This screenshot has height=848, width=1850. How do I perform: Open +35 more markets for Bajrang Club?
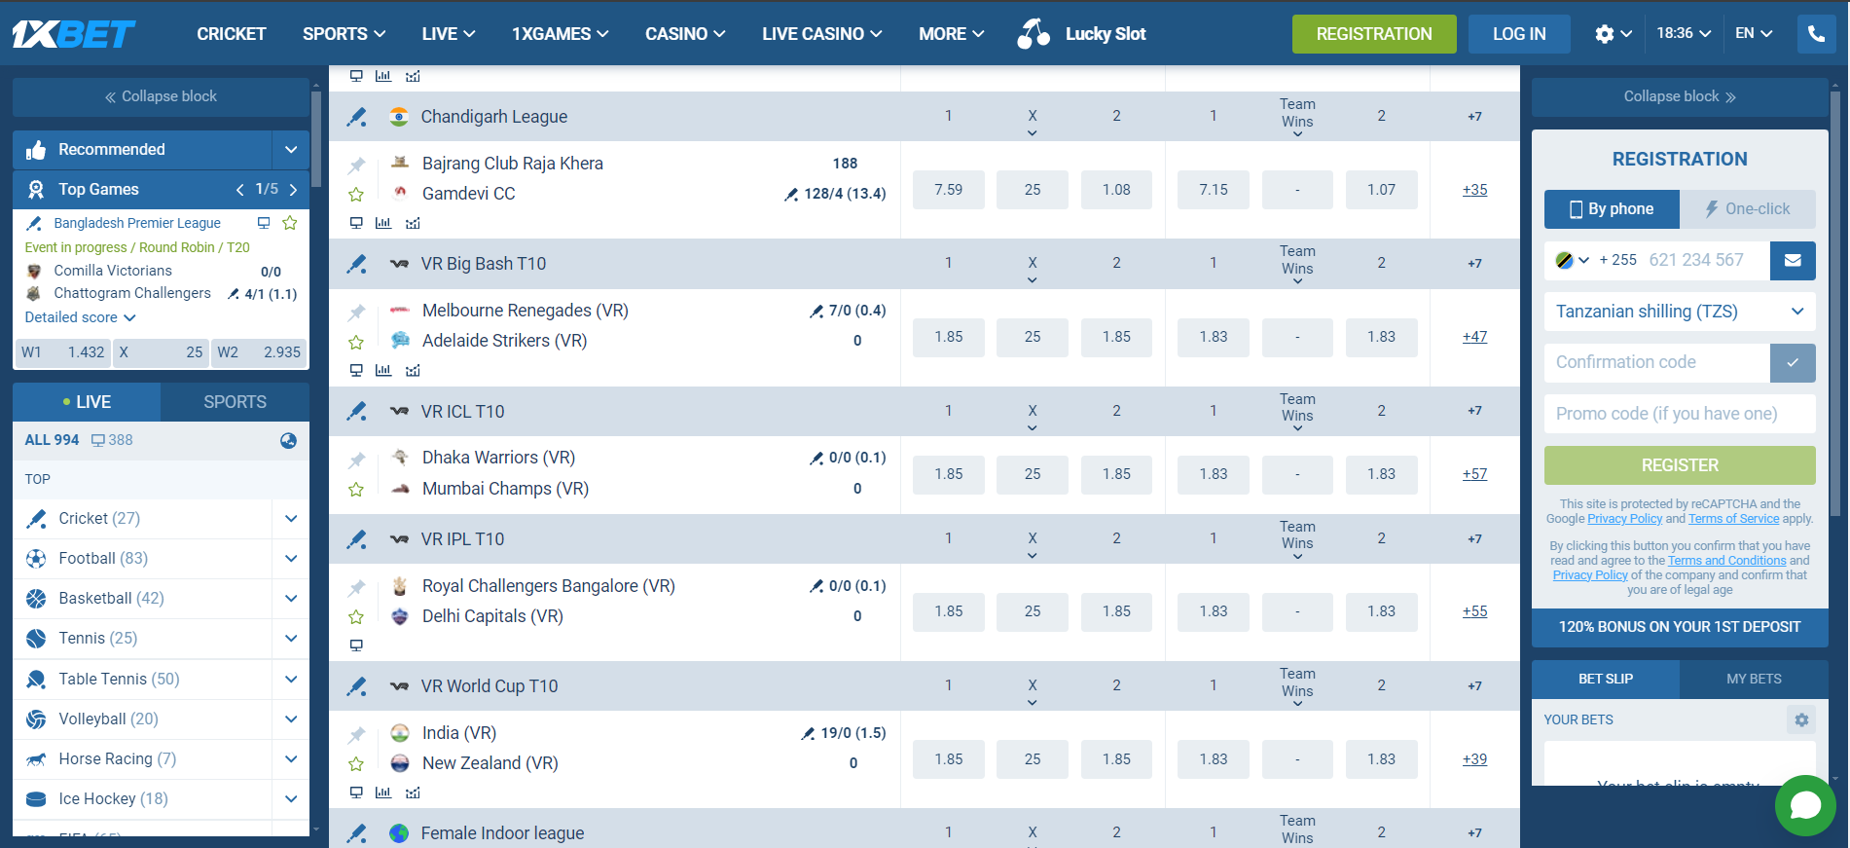[x=1474, y=190]
